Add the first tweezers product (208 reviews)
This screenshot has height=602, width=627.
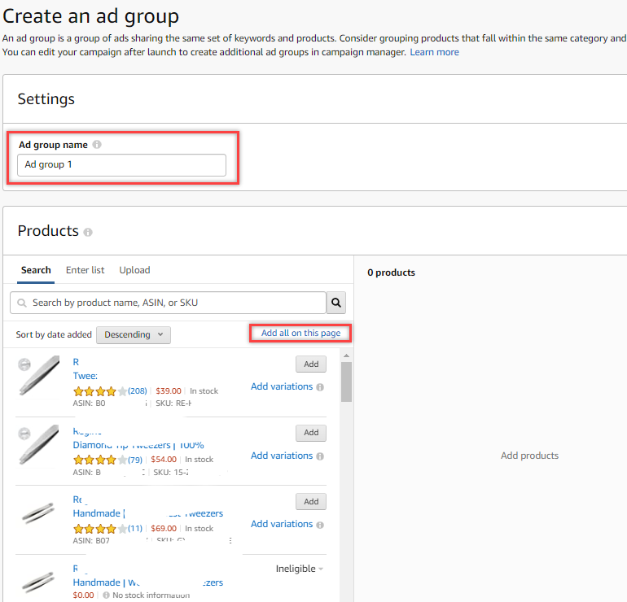click(310, 364)
